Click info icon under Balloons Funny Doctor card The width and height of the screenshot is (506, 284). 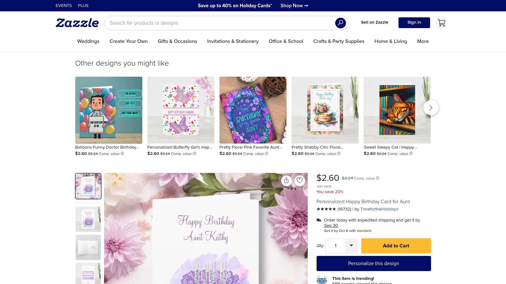[x=122, y=154]
